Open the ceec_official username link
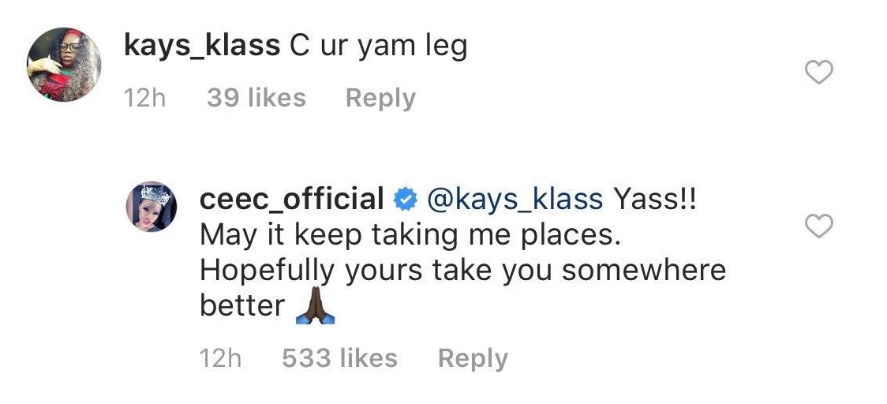Image resolution: width=887 pixels, height=404 pixels. 292,199
